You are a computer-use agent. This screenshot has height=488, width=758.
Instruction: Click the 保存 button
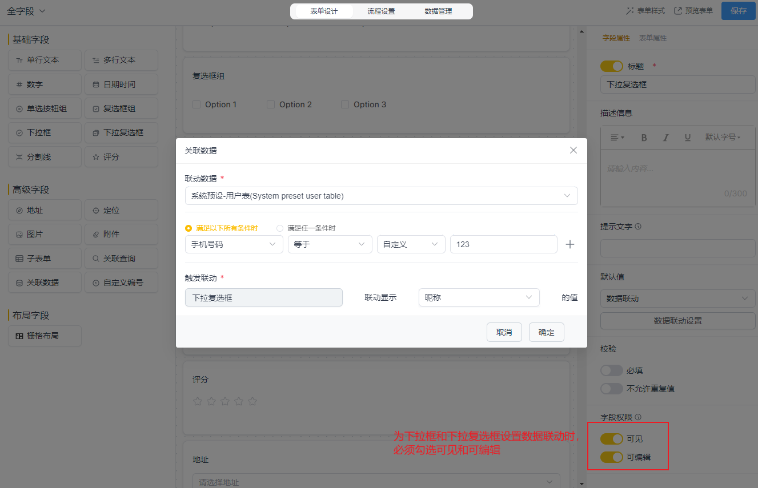tap(739, 11)
